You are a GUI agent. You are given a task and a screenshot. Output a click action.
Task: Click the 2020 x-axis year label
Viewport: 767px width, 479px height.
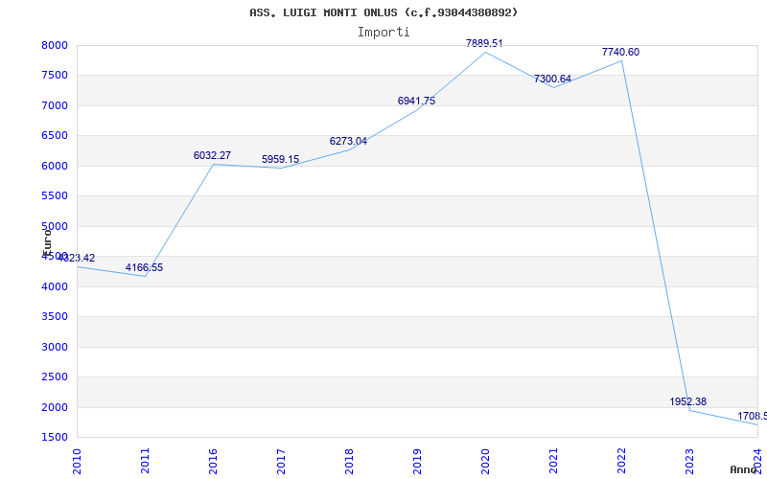pyautogui.click(x=485, y=461)
